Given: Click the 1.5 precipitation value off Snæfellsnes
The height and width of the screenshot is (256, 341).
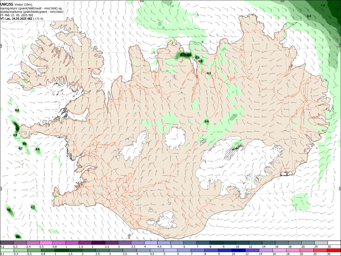Looking at the screenshot, I should [17, 129].
